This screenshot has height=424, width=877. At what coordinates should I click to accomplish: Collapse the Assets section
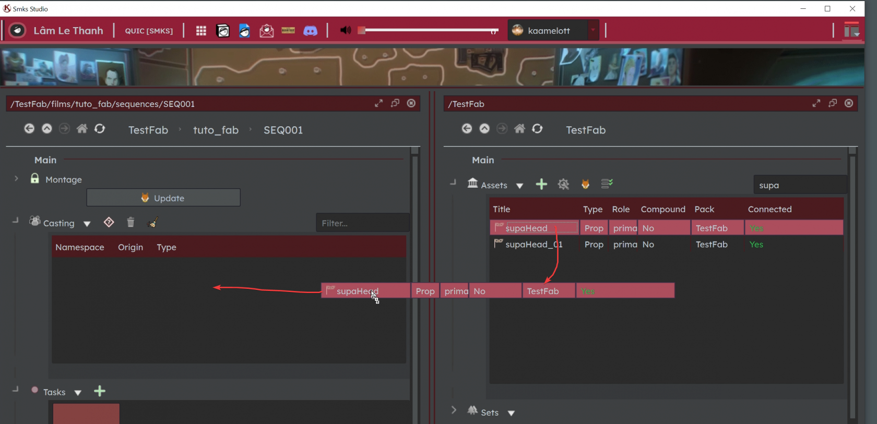coord(453,183)
